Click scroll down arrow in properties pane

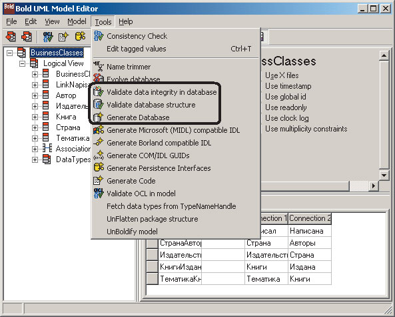pyautogui.click(x=384, y=175)
